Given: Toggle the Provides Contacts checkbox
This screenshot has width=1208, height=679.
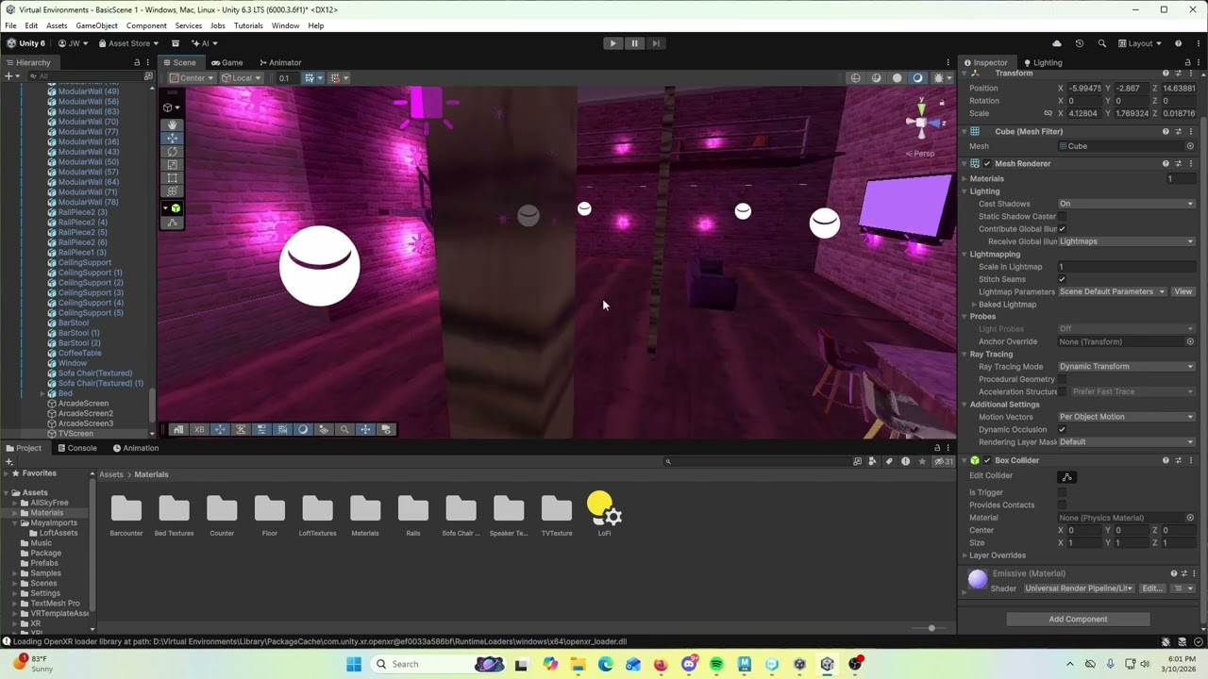Looking at the screenshot, I should click(1062, 505).
